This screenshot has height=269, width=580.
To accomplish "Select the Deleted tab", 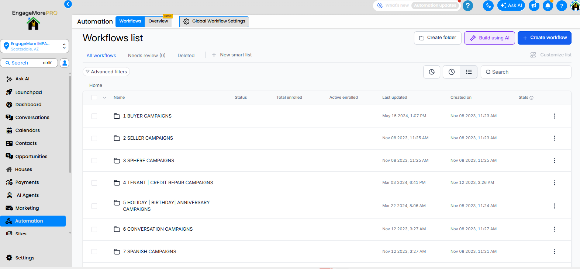I will coord(186,56).
